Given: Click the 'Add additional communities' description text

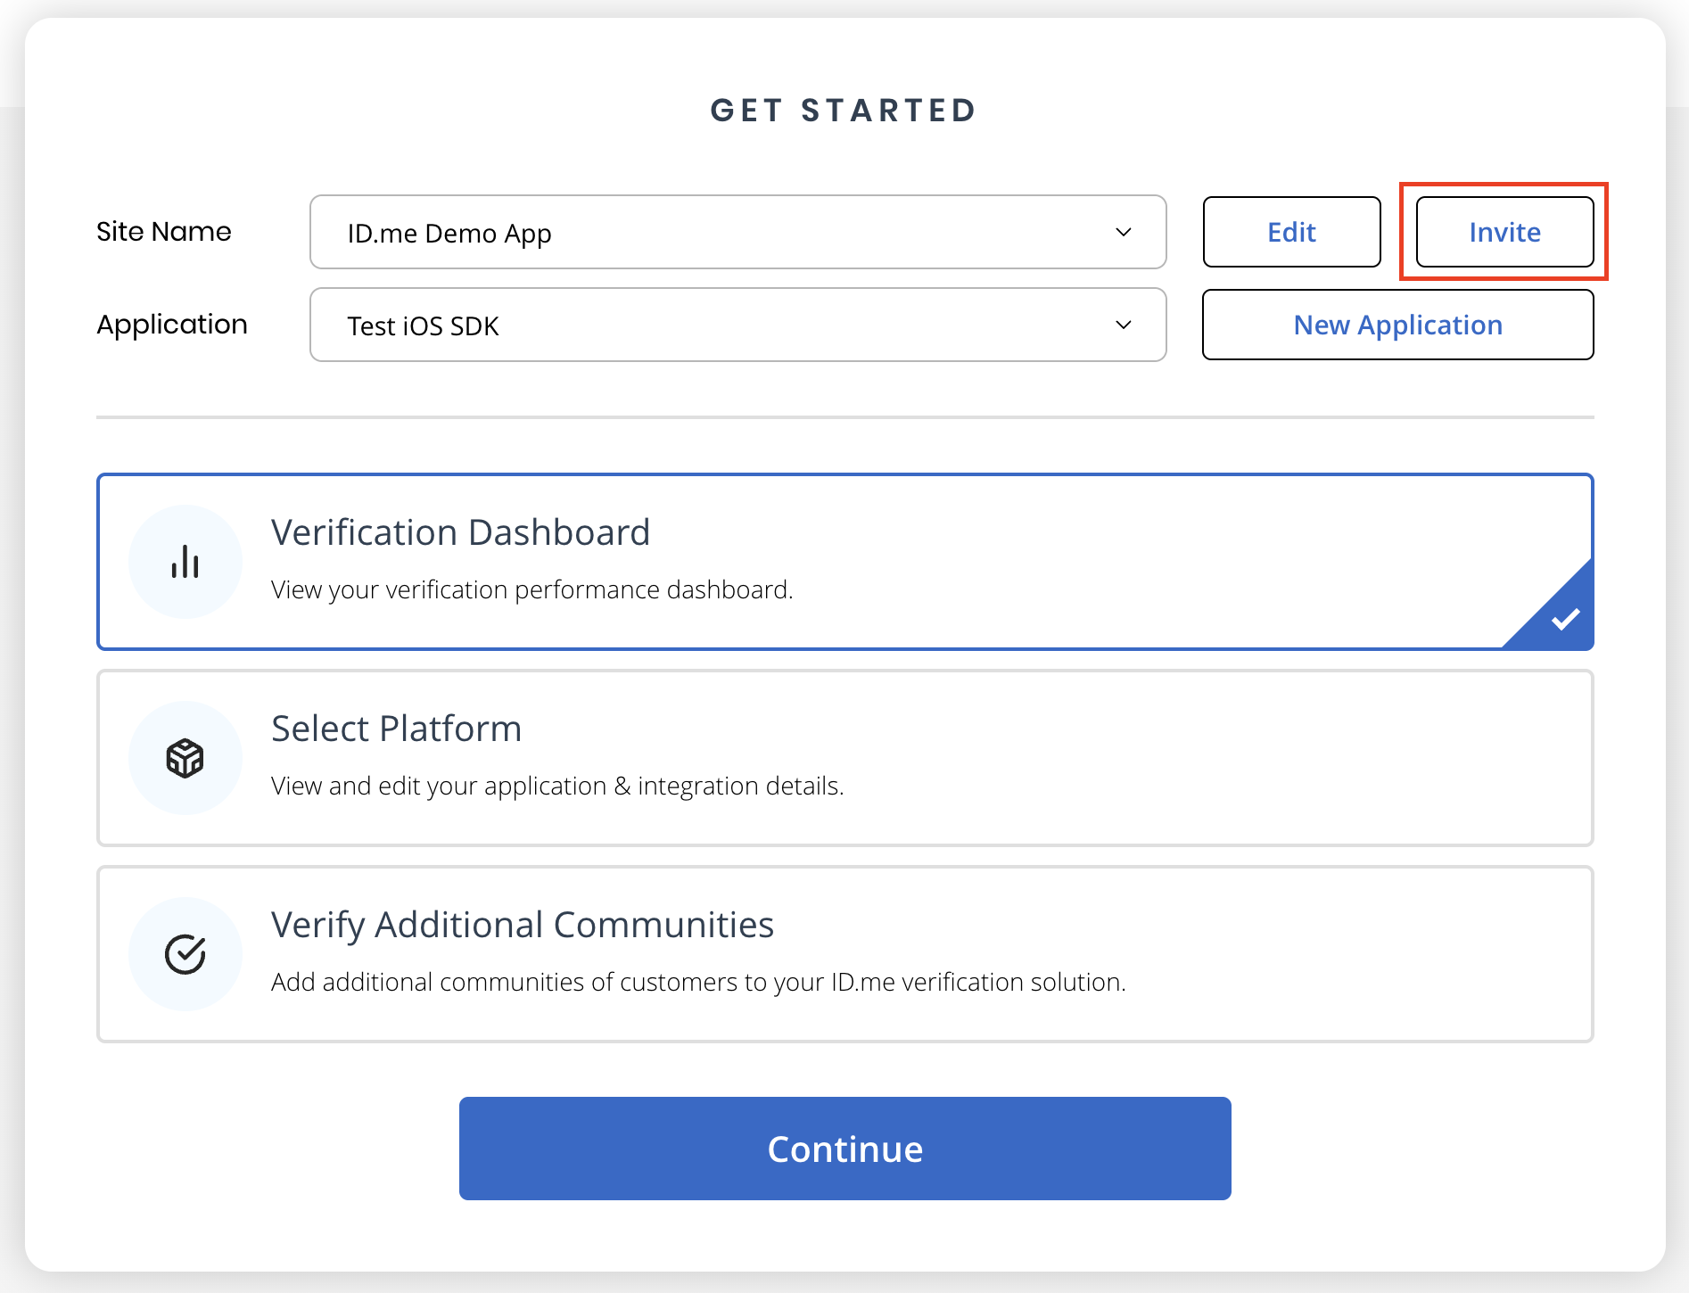Looking at the screenshot, I should pos(698,983).
